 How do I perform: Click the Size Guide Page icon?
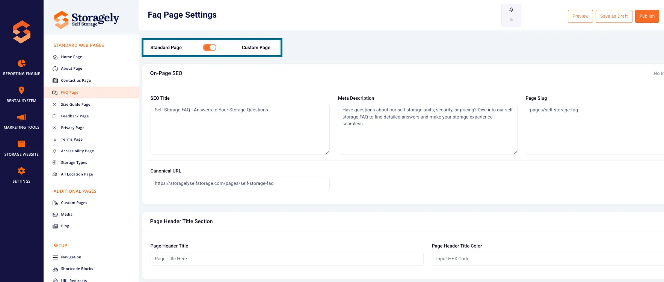(x=54, y=105)
